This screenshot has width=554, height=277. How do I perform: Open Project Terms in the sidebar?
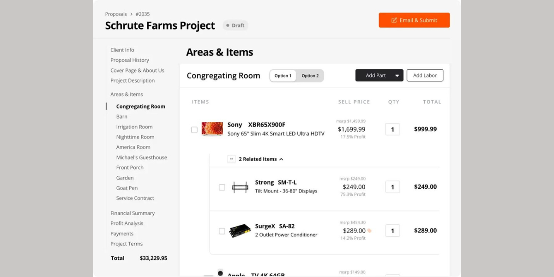tap(126, 243)
